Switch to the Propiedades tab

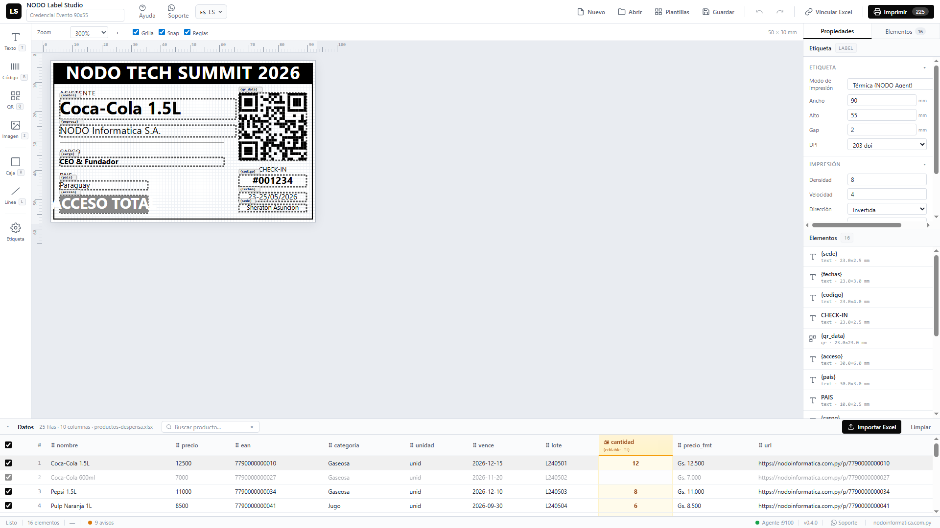coord(837,31)
